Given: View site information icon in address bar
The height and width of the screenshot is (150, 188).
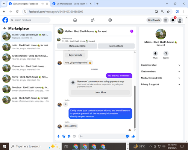Looking at the screenshot, I should point(25,12).
